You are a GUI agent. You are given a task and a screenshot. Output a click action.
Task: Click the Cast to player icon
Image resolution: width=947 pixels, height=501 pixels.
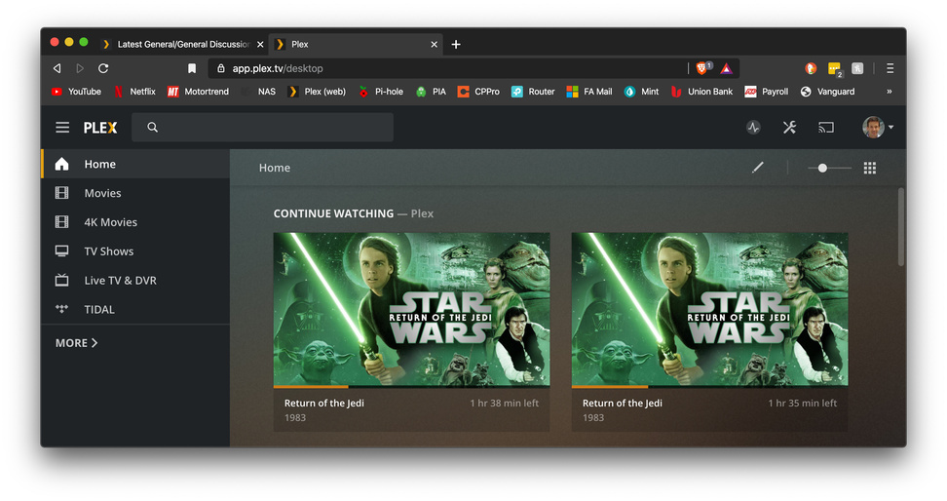coord(826,128)
